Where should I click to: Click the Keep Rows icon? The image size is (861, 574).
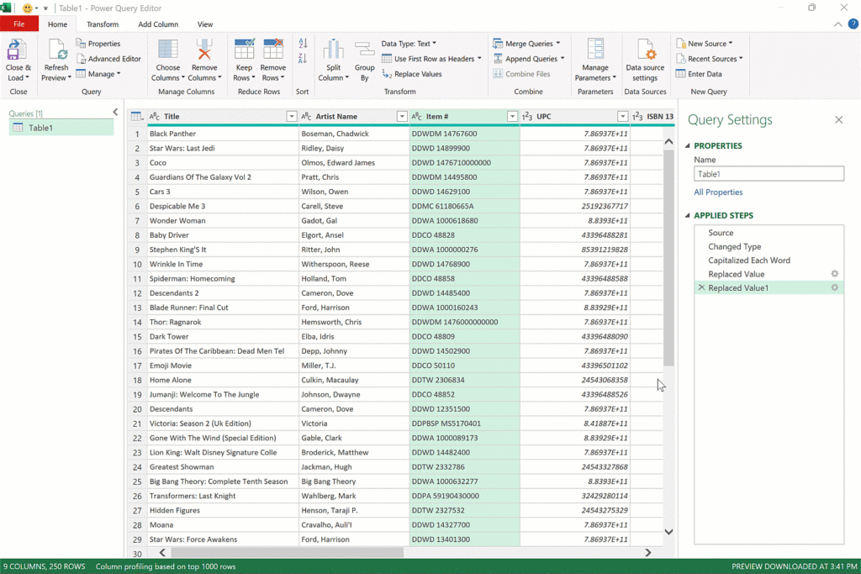(x=245, y=50)
